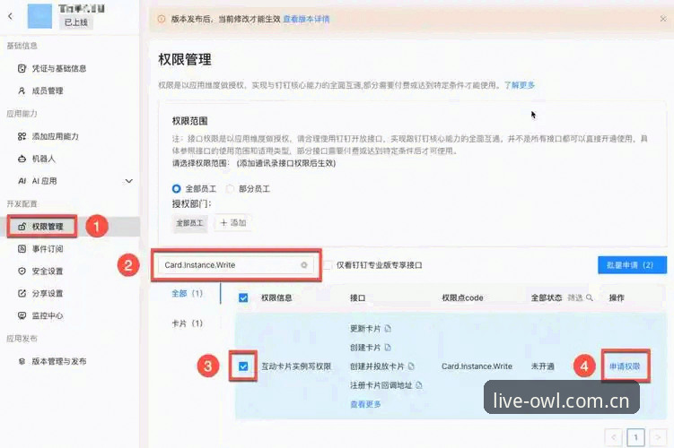This screenshot has height=448, width=674.
Task: Click the 查看更多 link
Action: coord(365,404)
